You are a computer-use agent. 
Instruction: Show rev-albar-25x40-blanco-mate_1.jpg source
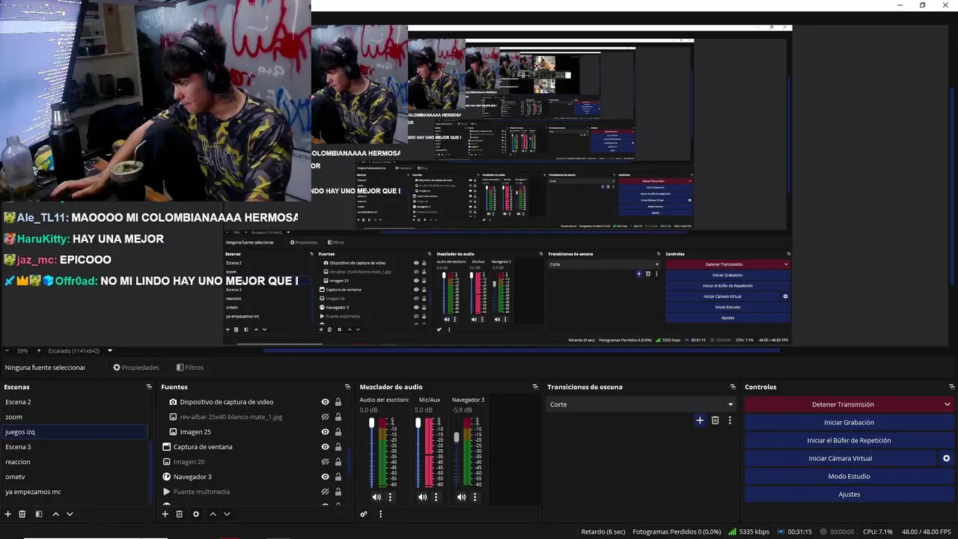tap(325, 417)
